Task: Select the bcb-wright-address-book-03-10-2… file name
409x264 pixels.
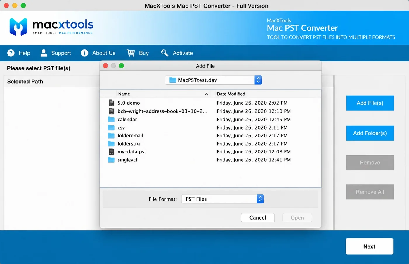Action: click(162, 111)
